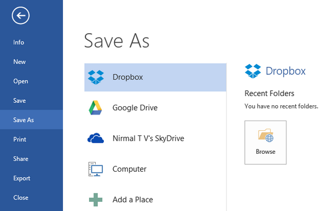The width and height of the screenshot is (328, 211).
Task: Click the SkyDrive cloud icon
Action: pos(96,138)
